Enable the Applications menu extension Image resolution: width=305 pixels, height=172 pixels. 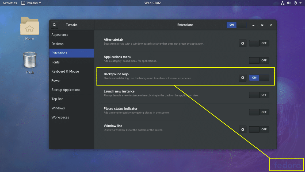[x=259, y=60]
